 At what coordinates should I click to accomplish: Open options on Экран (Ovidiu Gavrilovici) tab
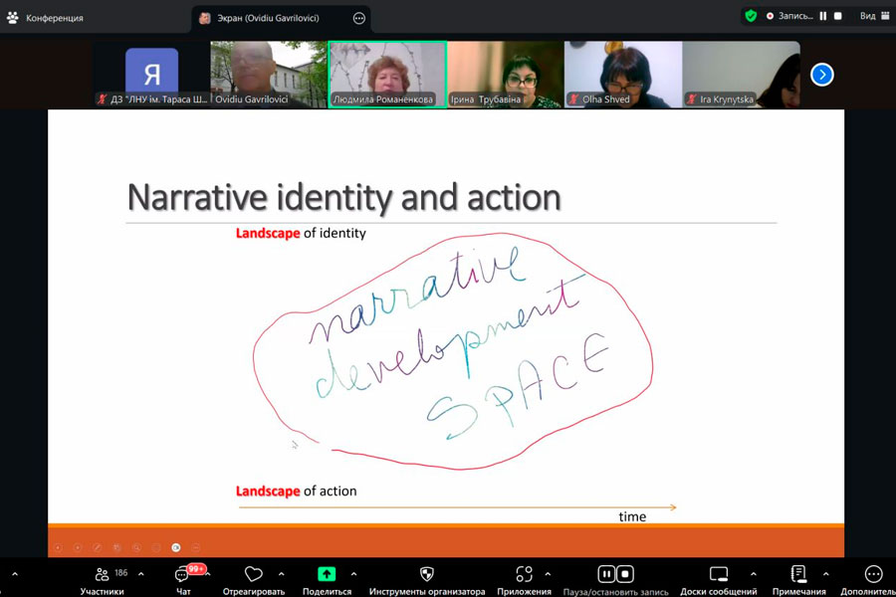(358, 18)
